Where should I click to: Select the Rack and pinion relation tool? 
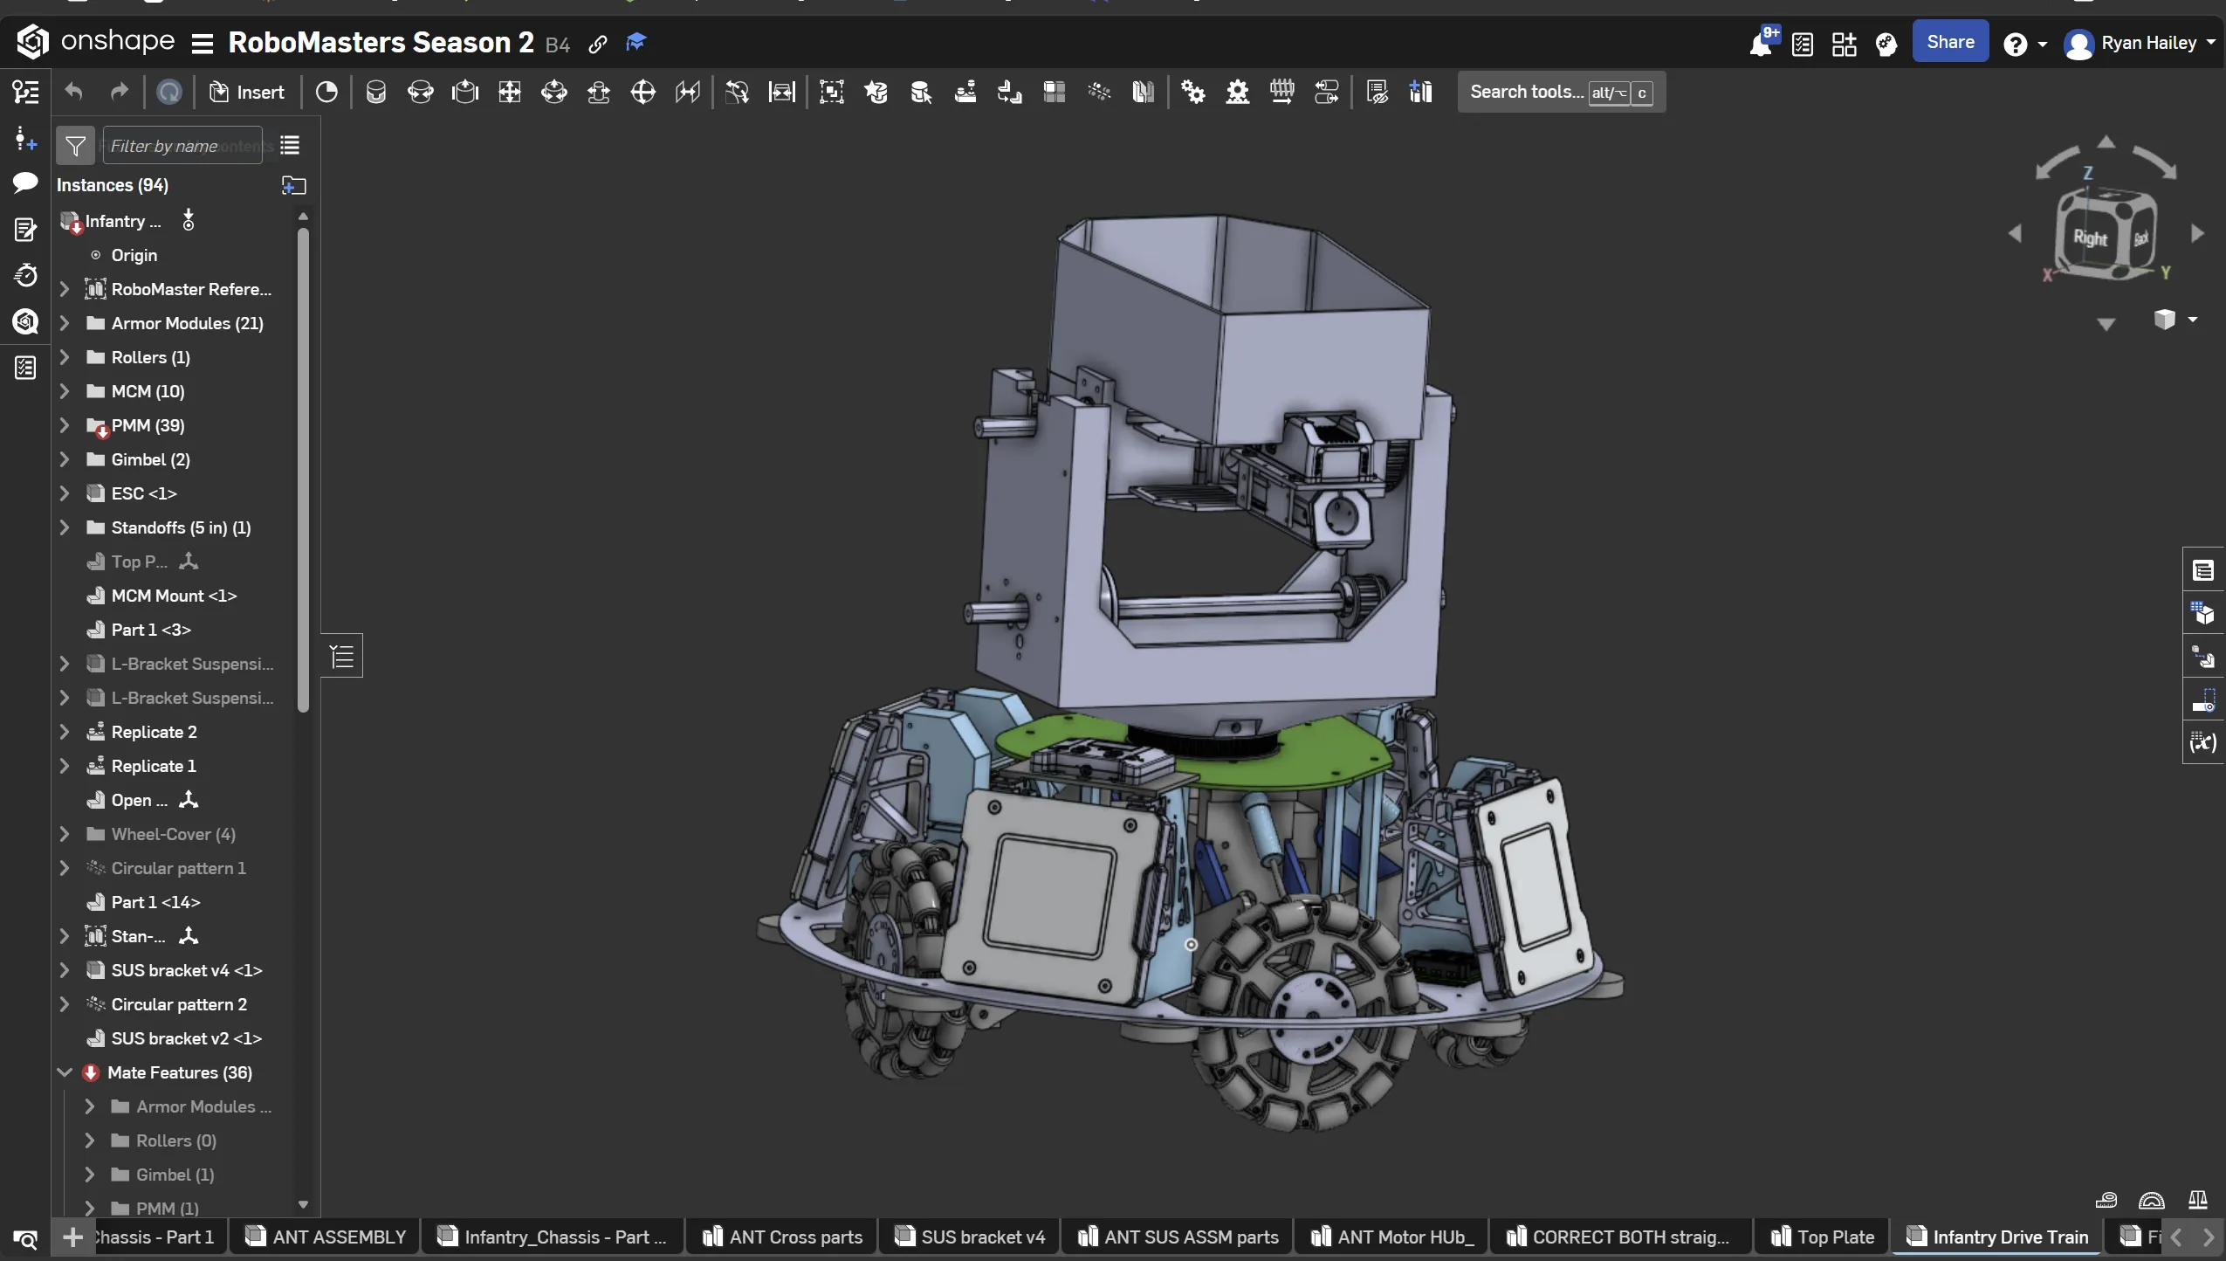click(1238, 92)
